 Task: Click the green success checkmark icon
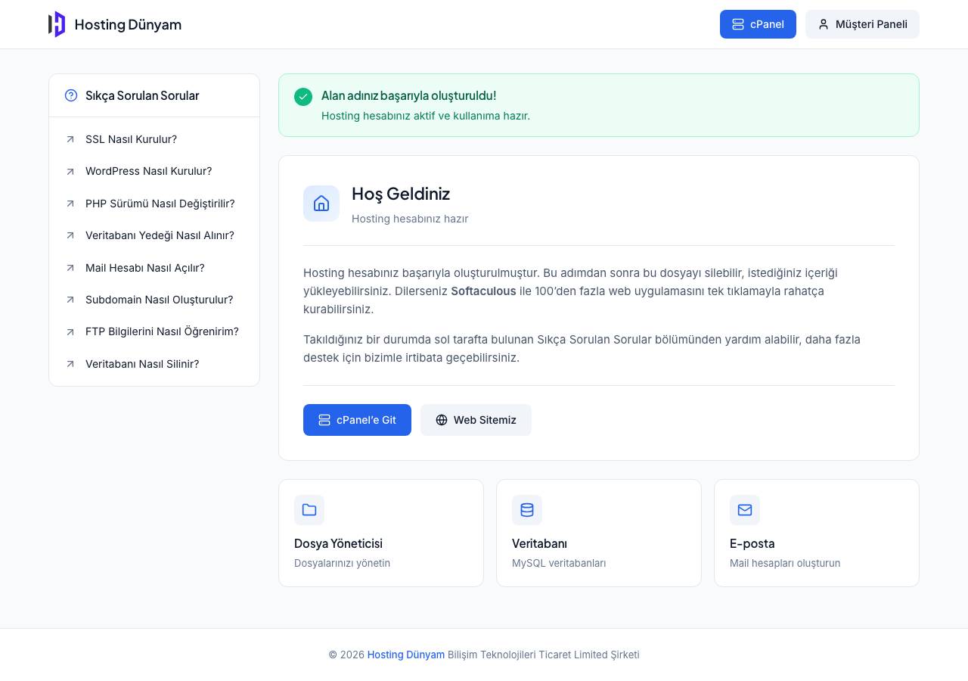[303, 97]
